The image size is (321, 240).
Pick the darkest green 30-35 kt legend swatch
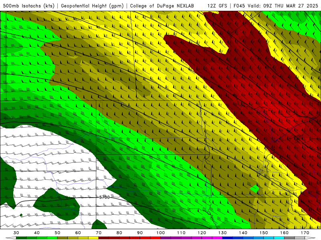tap(21, 238)
